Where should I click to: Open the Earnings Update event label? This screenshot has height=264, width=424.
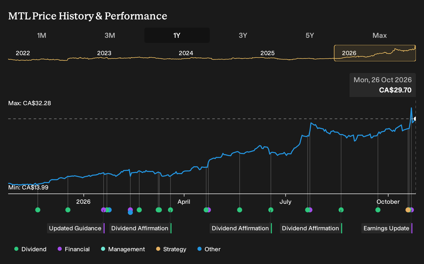pyautogui.click(x=387, y=228)
